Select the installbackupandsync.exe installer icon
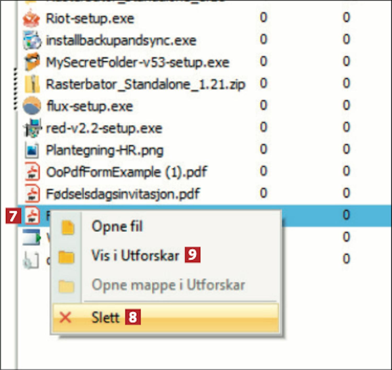Viewport: 392px width, 370px height. [x=32, y=40]
